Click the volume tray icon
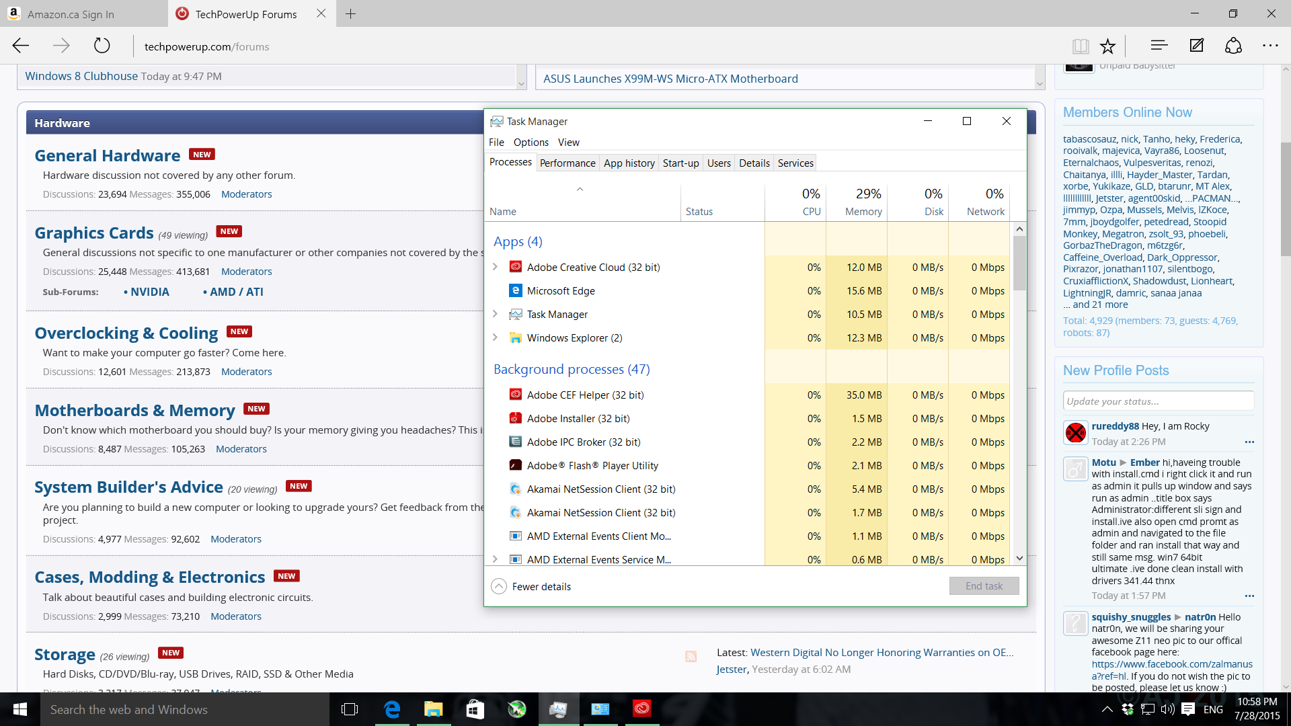 click(1168, 709)
